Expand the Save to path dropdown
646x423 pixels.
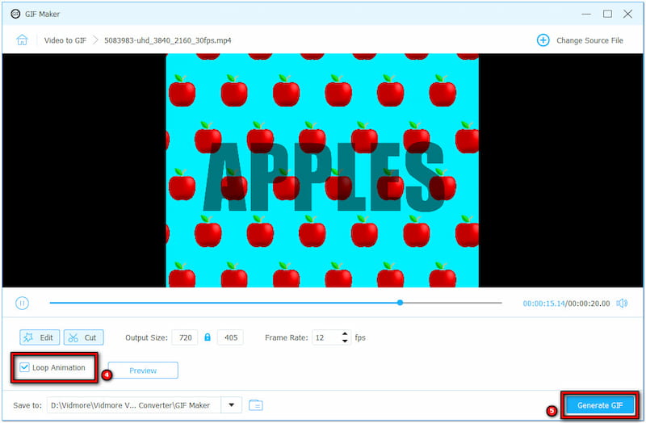[232, 405]
